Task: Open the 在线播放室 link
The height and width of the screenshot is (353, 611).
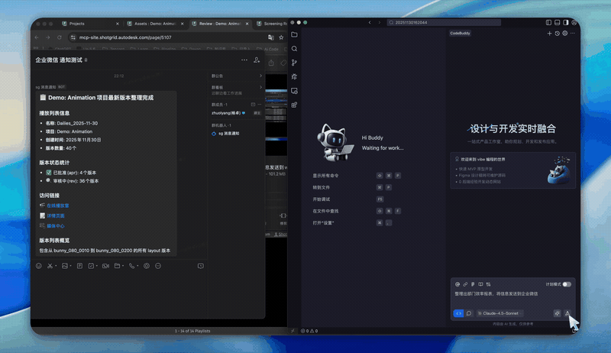Action: coord(58,206)
